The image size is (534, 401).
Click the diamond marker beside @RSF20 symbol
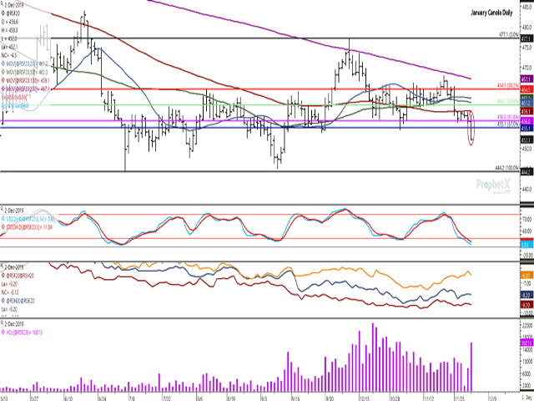(x=3, y=13)
